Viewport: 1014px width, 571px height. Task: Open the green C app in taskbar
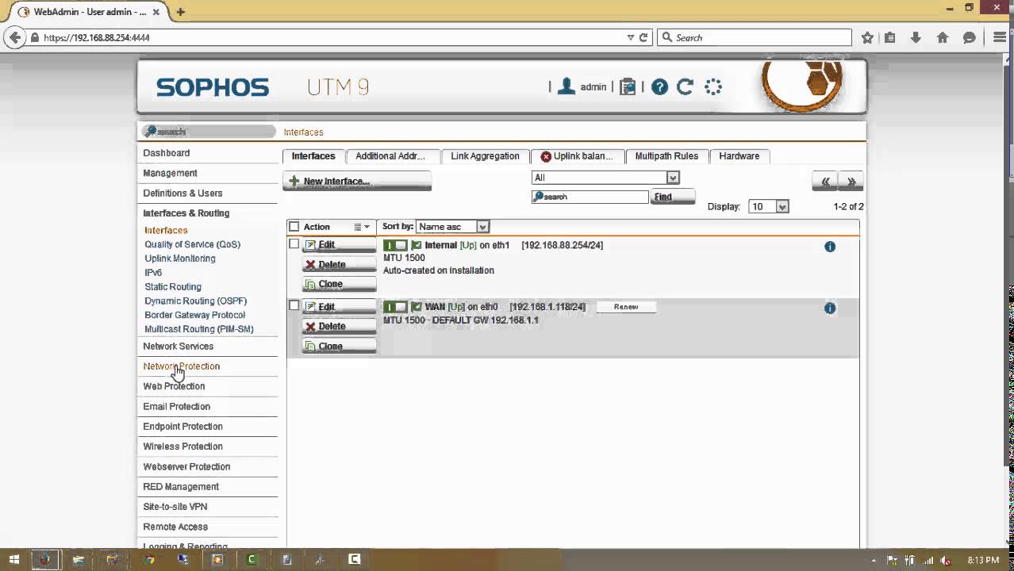click(x=252, y=560)
